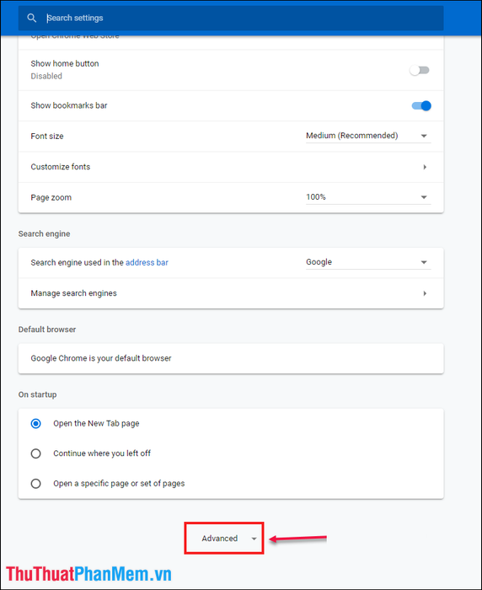Select Open a specific page radio

[x=35, y=484]
